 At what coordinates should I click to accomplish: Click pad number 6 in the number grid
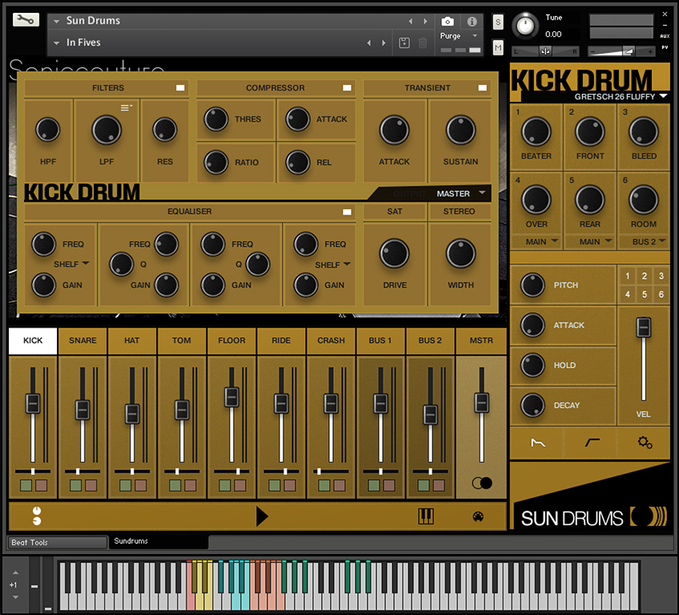tap(661, 295)
